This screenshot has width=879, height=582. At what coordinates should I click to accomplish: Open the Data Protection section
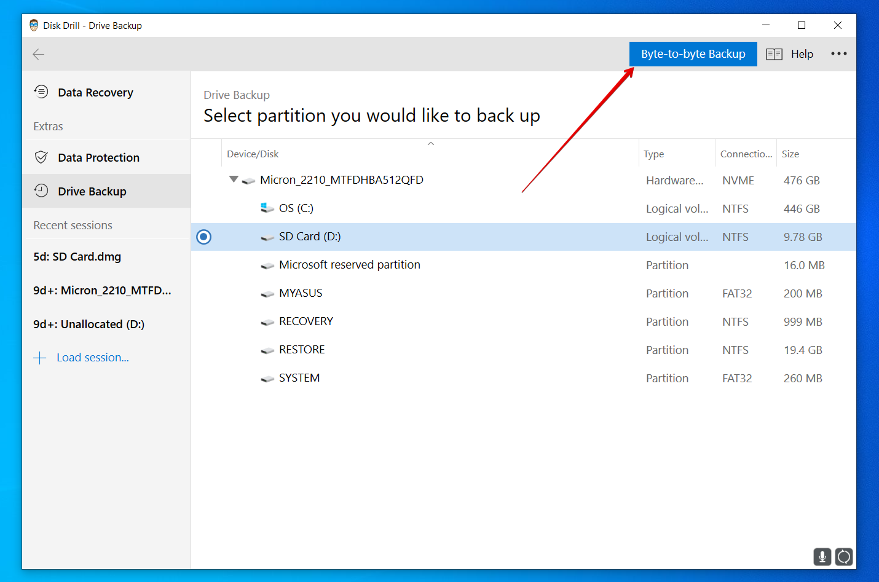(98, 157)
